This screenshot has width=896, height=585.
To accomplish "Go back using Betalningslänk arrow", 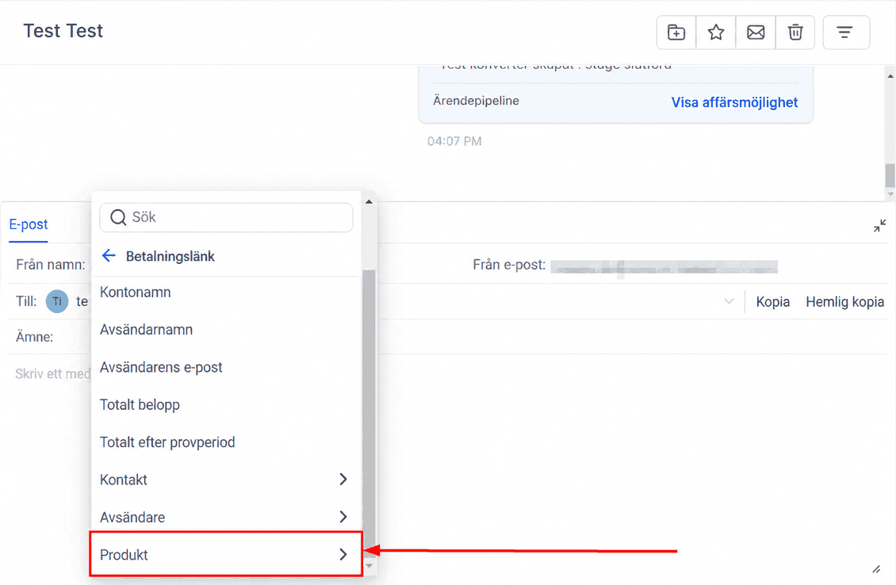I will 109,255.
